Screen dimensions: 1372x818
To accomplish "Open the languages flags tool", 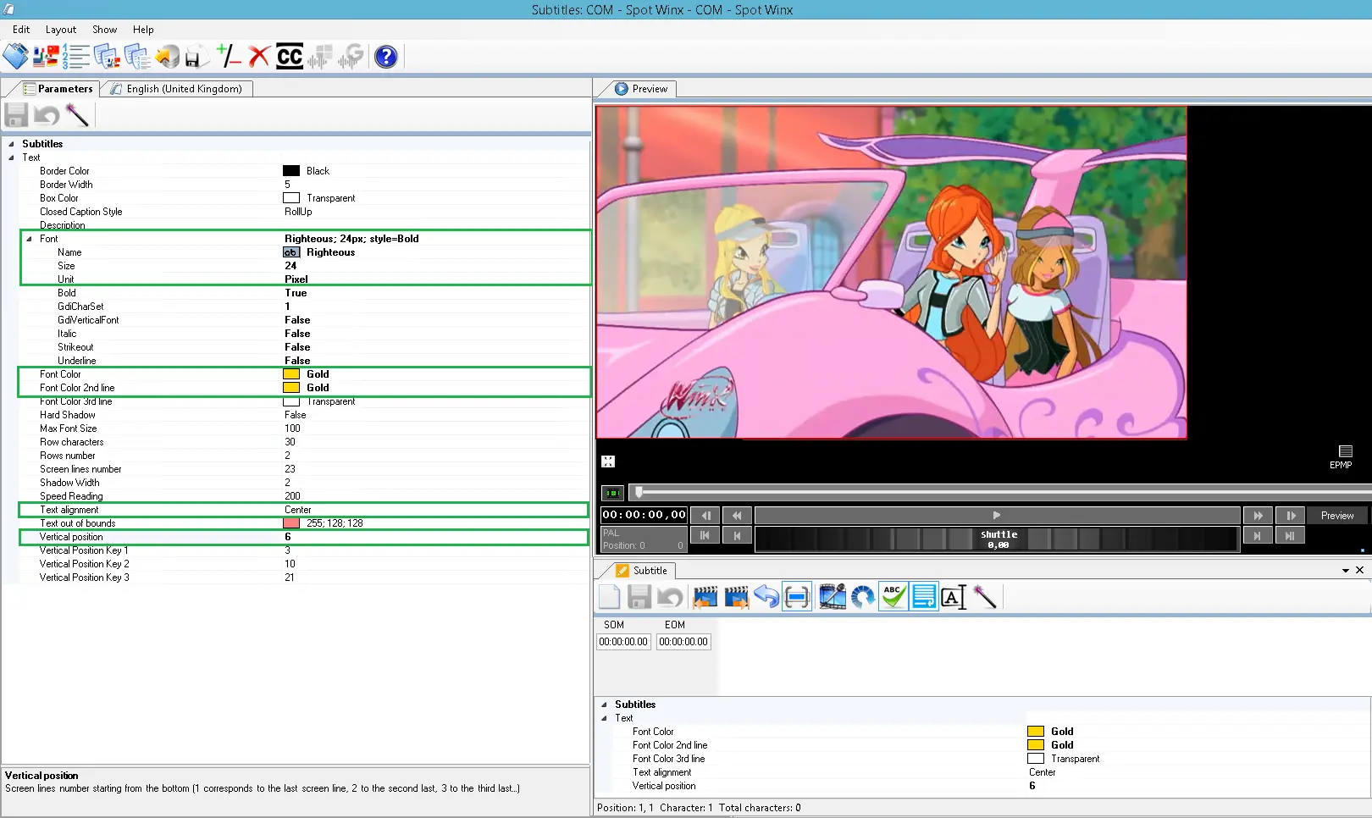I will point(46,57).
